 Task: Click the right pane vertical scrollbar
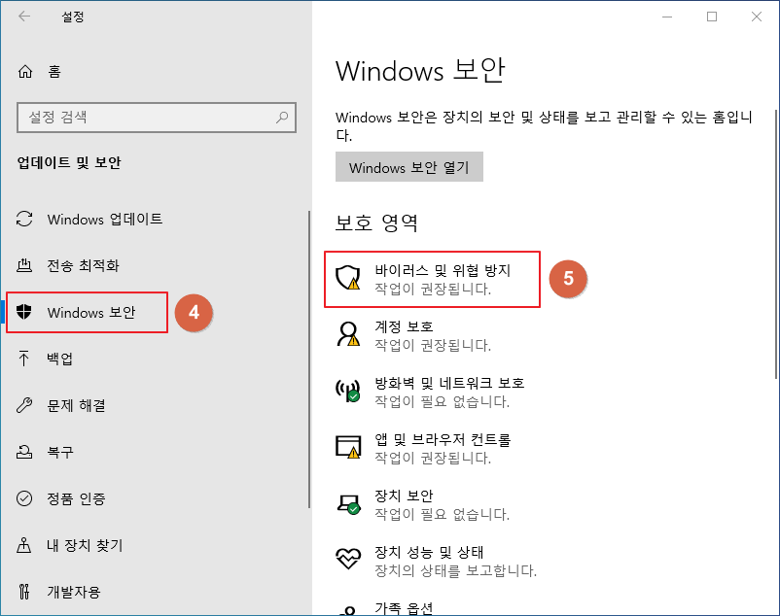776,244
